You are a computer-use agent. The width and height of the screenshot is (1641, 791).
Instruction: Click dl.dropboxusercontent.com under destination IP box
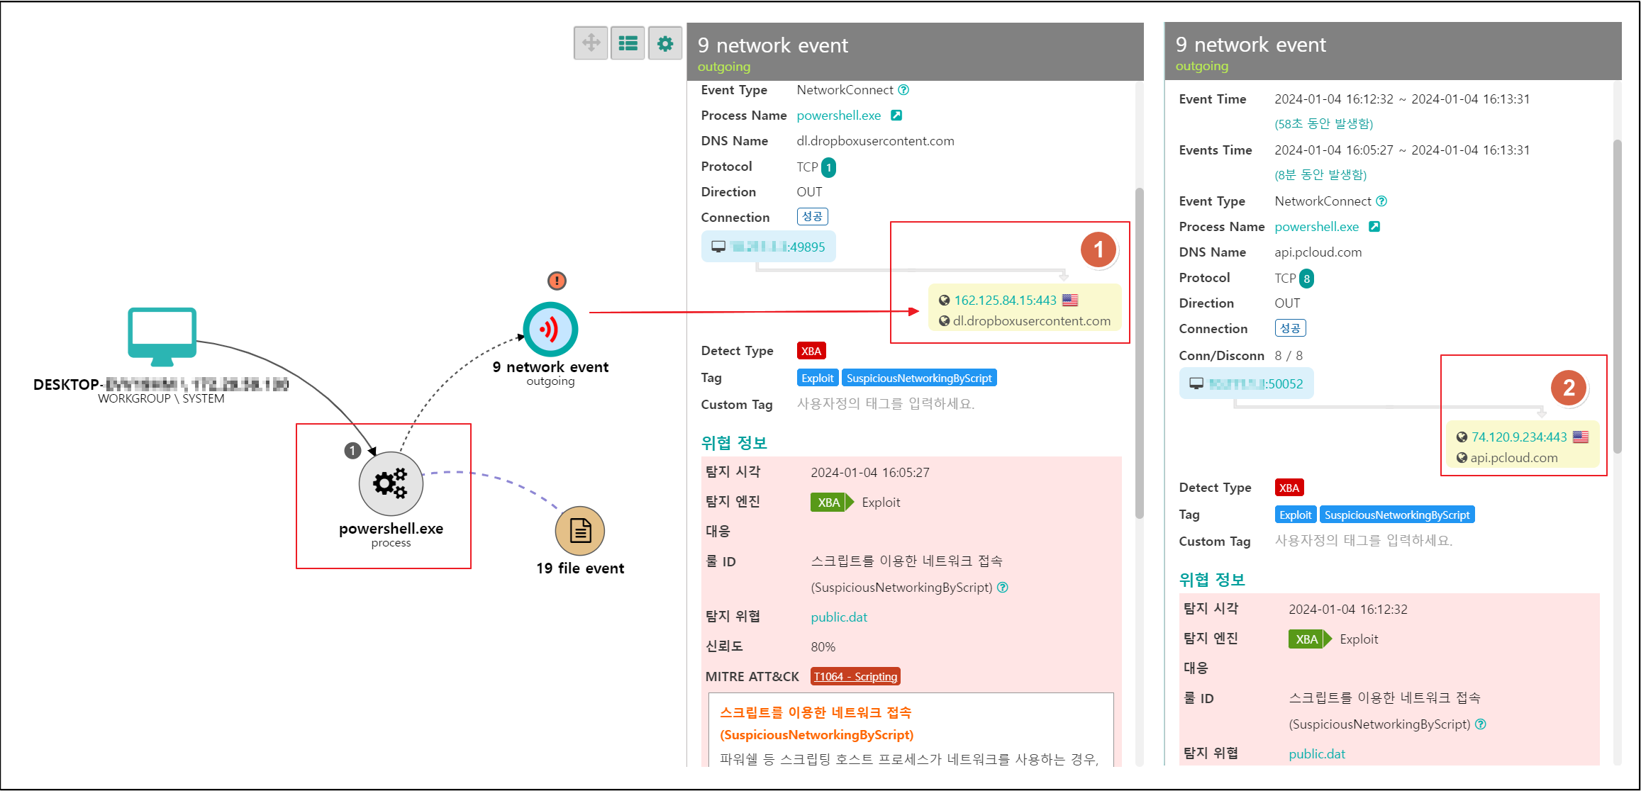[x=1032, y=321]
